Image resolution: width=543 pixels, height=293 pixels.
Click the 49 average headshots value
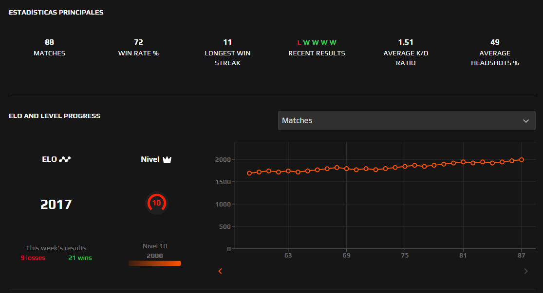tap(495, 42)
